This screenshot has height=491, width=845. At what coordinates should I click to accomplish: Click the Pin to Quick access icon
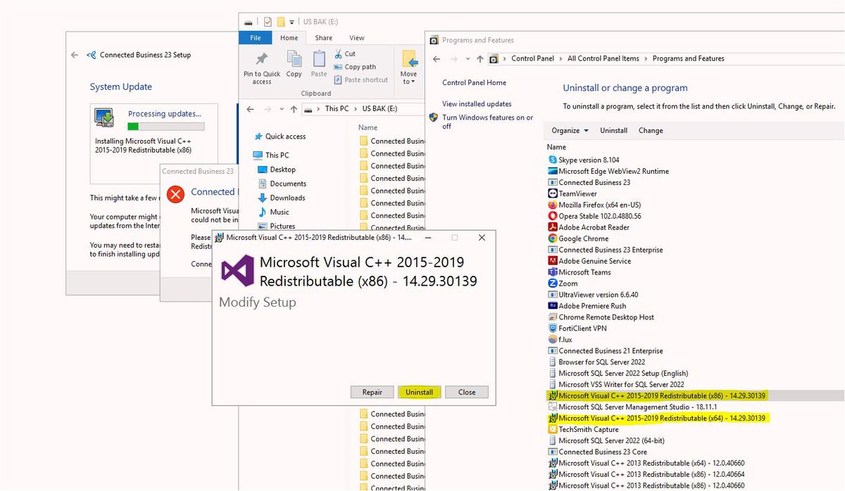261,60
